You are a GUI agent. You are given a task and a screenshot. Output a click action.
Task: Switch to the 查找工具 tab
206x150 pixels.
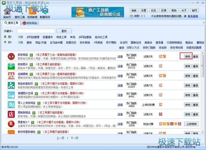[x=11, y=23]
